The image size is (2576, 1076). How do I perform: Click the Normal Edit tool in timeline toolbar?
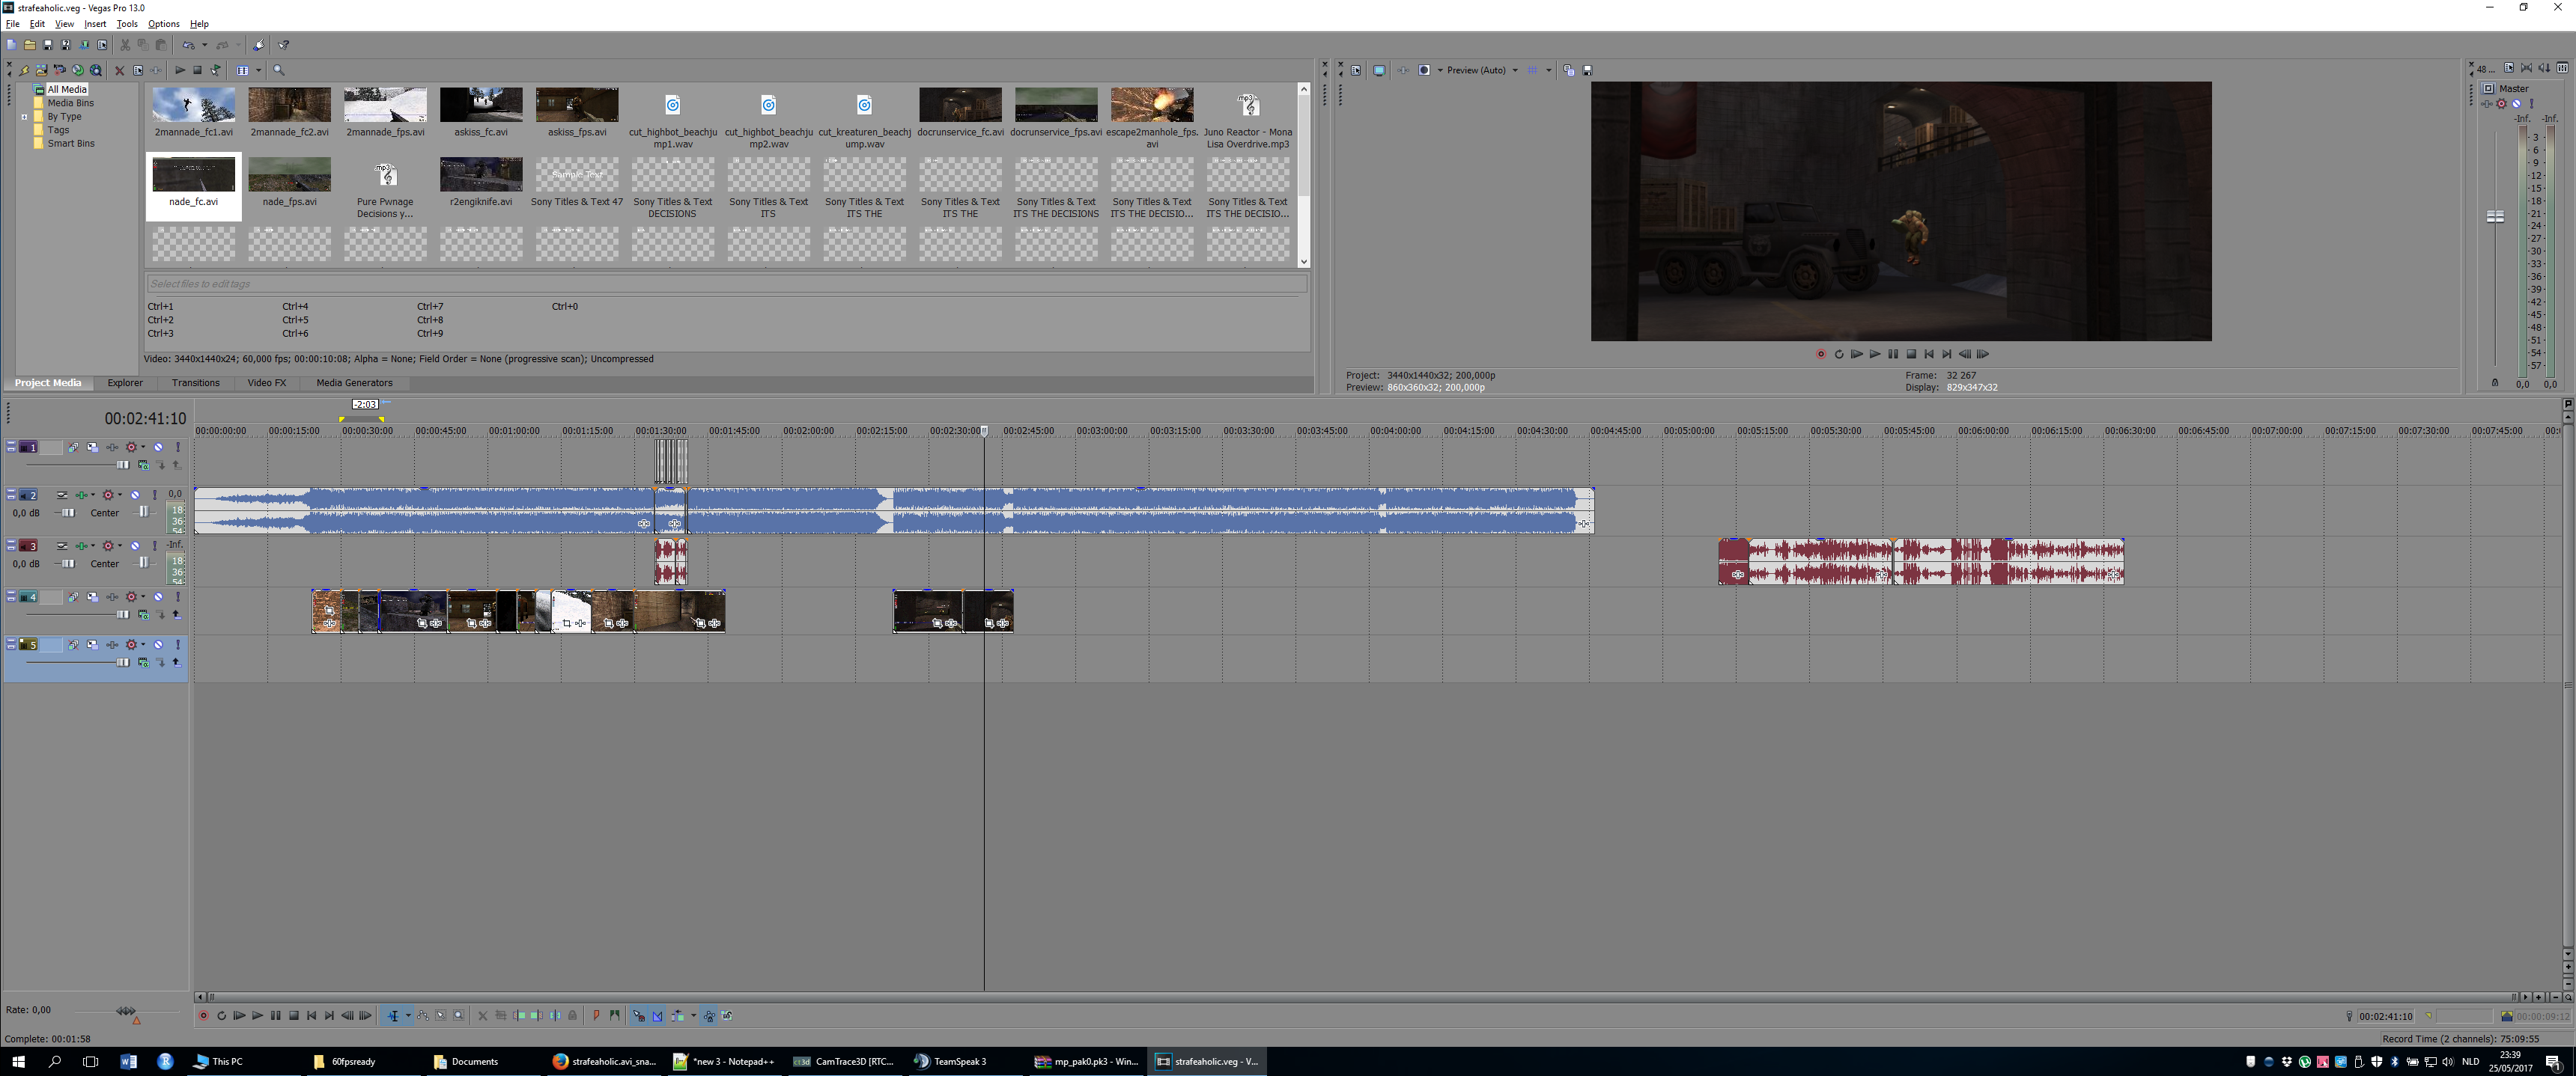394,1016
